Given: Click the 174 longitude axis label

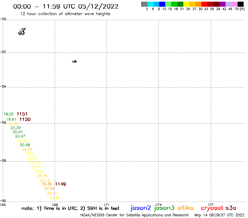Looking at the screenshot, I should (159, 205).
